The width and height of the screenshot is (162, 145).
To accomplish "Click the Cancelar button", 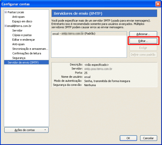I will coord(148,138).
